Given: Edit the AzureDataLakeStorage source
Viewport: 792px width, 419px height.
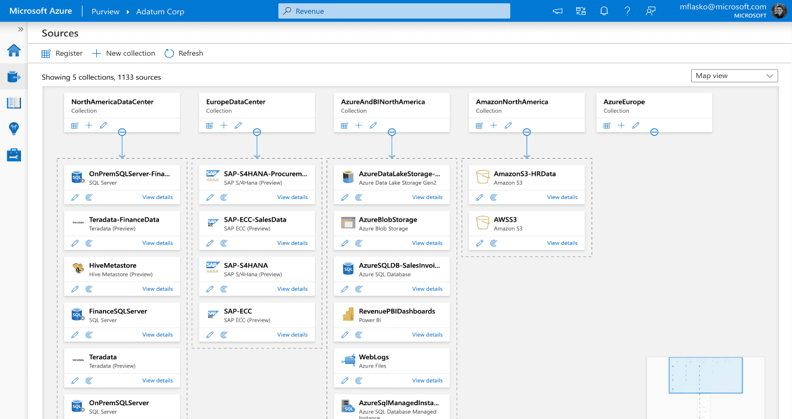Looking at the screenshot, I should (345, 197).
